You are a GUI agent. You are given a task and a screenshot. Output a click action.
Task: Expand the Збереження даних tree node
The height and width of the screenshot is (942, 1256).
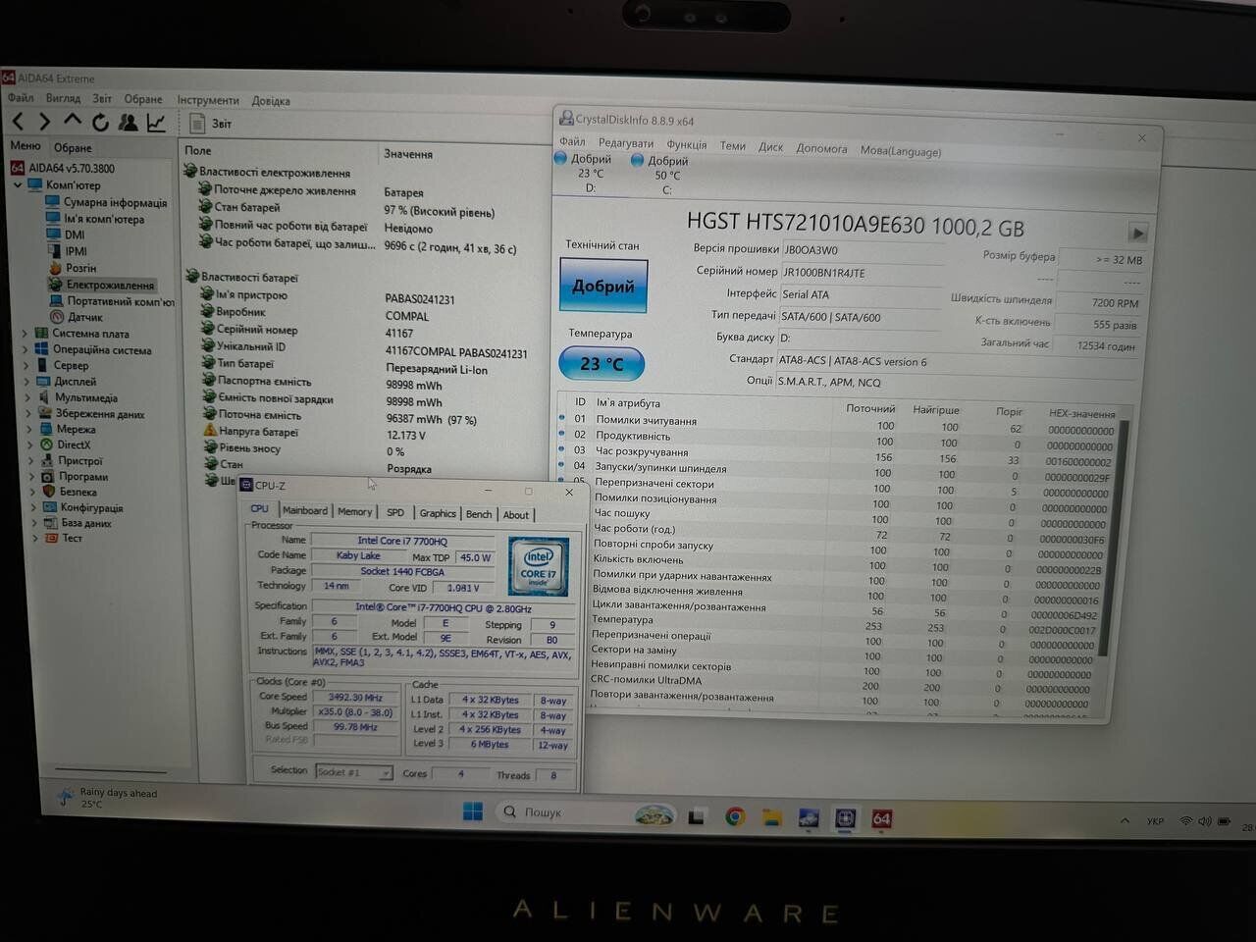[27, 413]
